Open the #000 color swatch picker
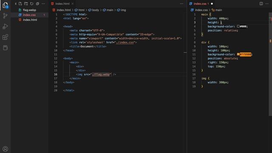Image resolution: width=272 pixels, height=153 pixels. pyautogui.click(x=238, y=26)
